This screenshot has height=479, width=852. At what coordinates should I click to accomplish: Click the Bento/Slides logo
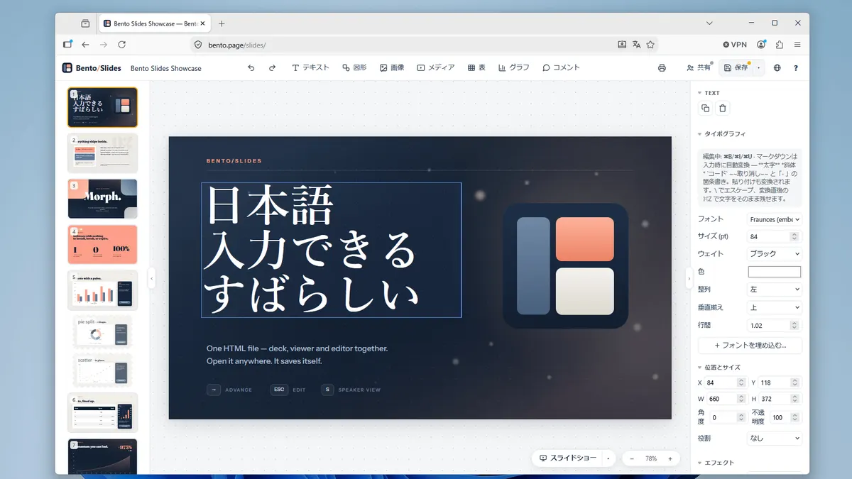[x=92, y=68]
